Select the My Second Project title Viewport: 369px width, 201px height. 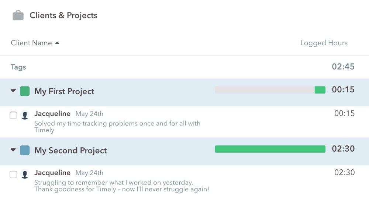tap(70, 151)
